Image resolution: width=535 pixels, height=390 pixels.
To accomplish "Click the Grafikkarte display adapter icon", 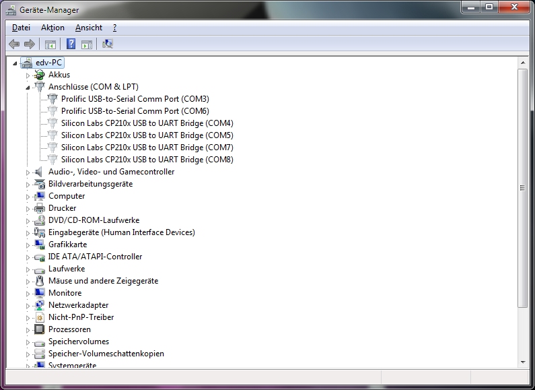I will [40, 245].
